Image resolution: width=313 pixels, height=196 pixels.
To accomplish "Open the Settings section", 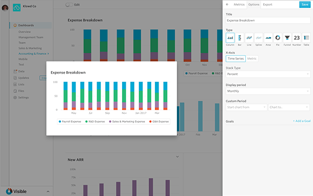I will 23,97.
